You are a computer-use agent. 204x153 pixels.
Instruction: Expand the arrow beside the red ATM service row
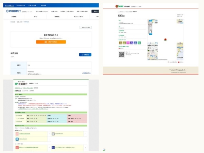point(49,148)
